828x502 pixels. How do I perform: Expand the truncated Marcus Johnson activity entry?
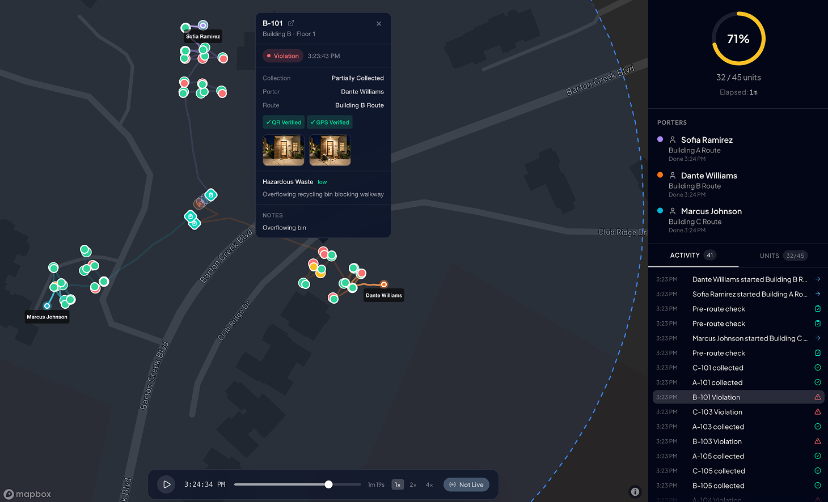pyautogui.click(x=749, y=338)
